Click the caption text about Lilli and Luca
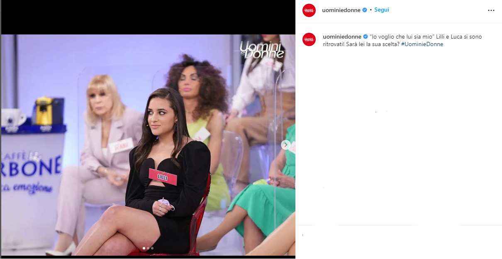This screenshot has height=259, width=502. (x=402, y=40)
